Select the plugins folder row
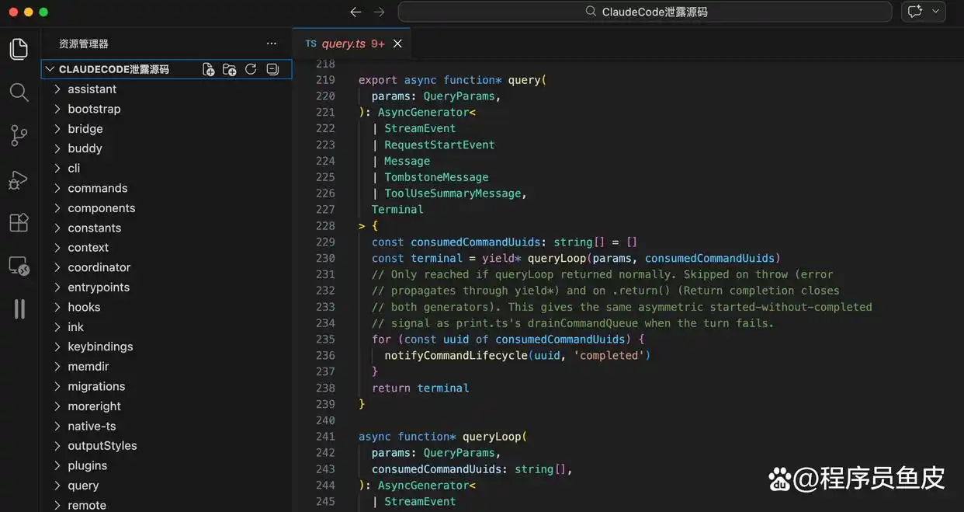Viewport: 964px width, 512px height. [x=166, y=465]
